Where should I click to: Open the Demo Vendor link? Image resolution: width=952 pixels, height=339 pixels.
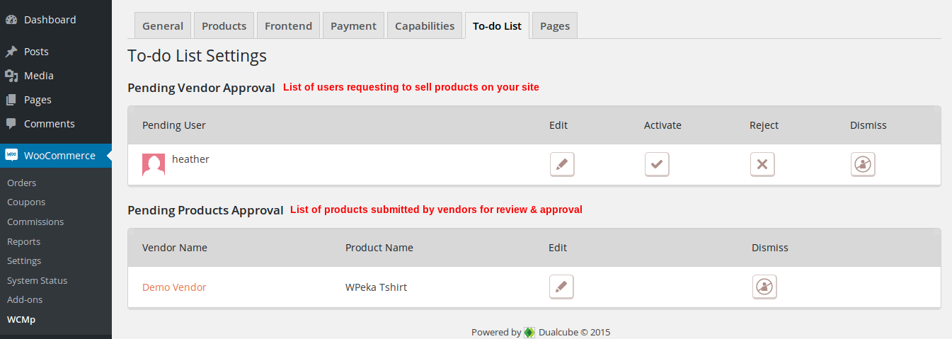tap(174, 287)
